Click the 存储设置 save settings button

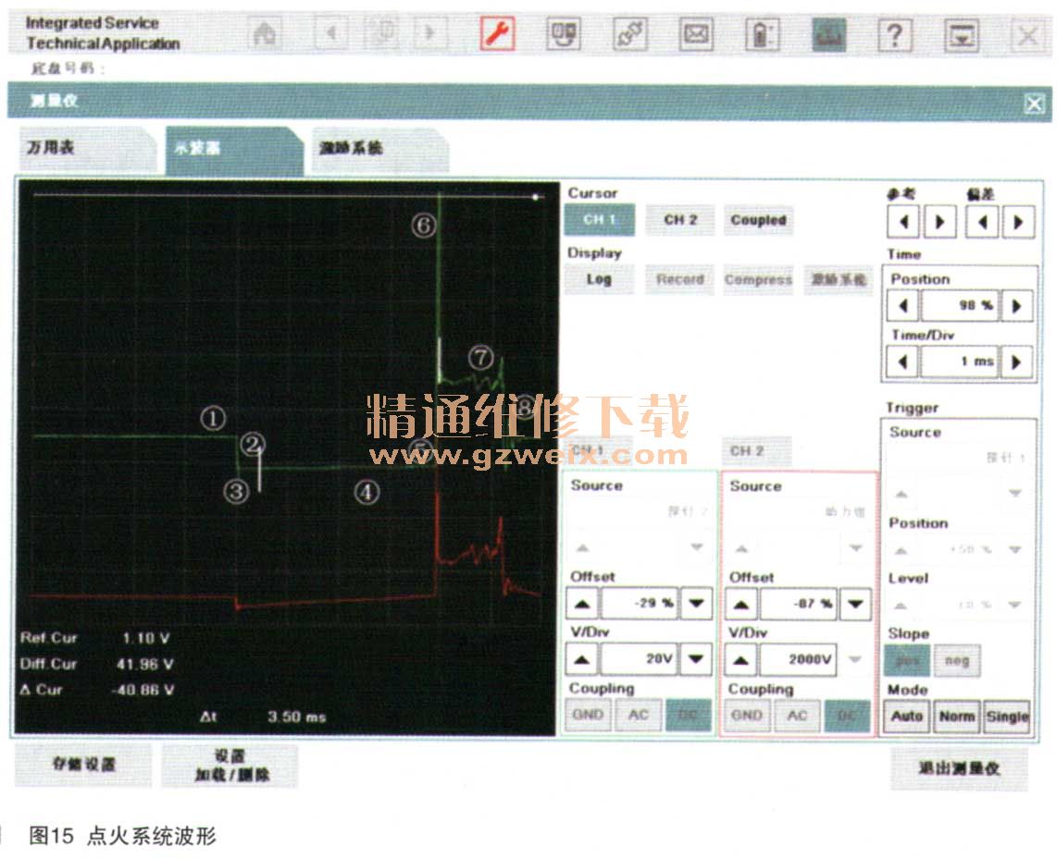(x=84, y=765)
